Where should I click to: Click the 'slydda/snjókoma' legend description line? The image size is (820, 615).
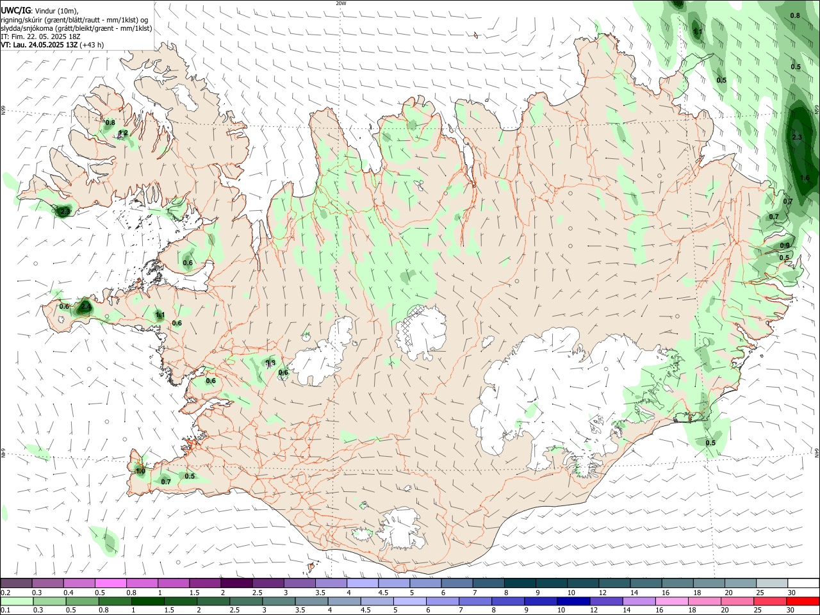tap(76, 28)
